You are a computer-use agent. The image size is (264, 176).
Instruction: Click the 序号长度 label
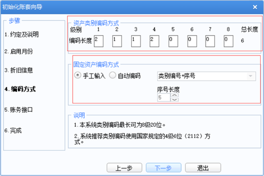pyautogui.click(x=169, y=89)
